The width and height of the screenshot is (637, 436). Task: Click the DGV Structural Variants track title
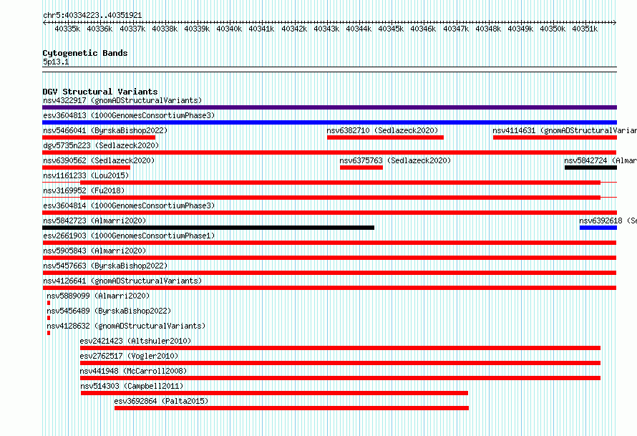click(100, 92)
